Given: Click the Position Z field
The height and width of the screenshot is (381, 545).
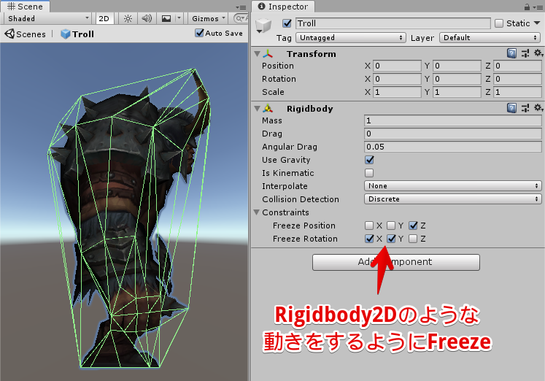Looking at the screenshot, I should pyautogui.click(x=517, y=66).
